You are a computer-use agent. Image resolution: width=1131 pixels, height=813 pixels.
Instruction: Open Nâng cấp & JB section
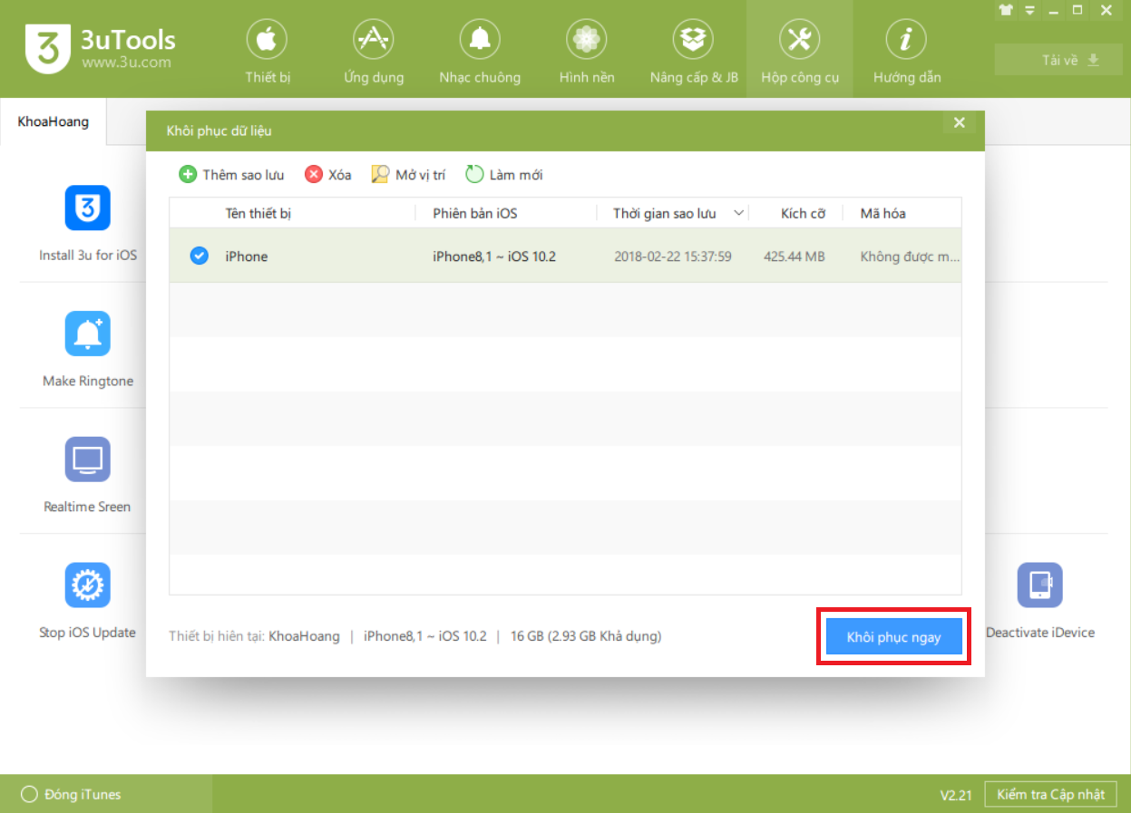coord(694,51)
